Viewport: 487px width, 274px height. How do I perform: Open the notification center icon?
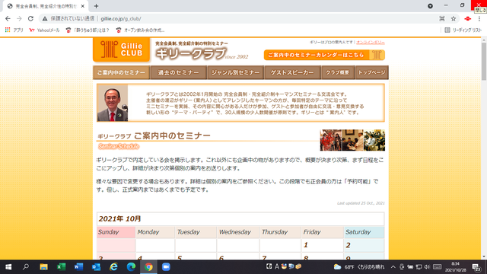476,267
